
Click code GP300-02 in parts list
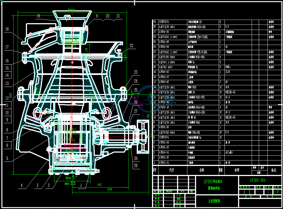click(164, 82)
